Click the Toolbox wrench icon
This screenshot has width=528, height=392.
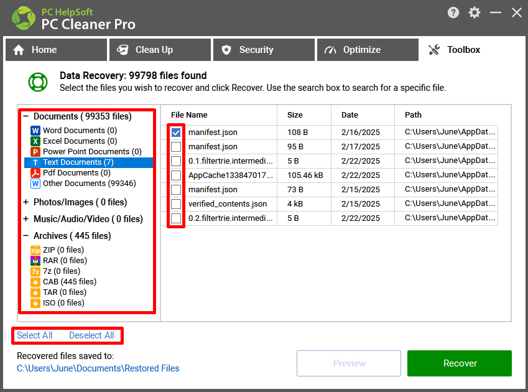click(434, 50)
